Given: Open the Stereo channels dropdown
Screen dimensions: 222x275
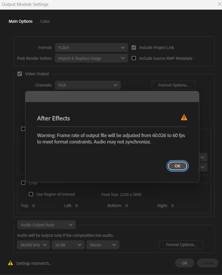Looking at the screenshot, I should point(103,245).
